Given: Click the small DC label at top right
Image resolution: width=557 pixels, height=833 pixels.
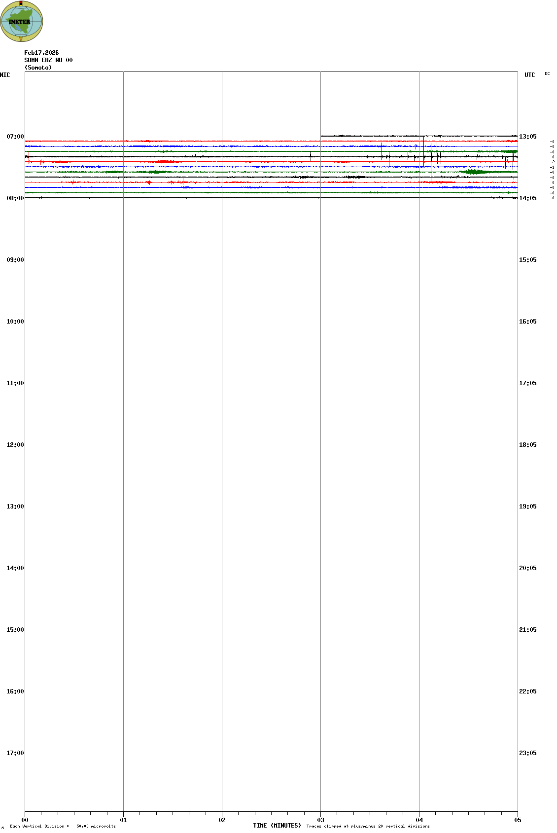Looking at the screenshot, I should (x=547, y=73).
